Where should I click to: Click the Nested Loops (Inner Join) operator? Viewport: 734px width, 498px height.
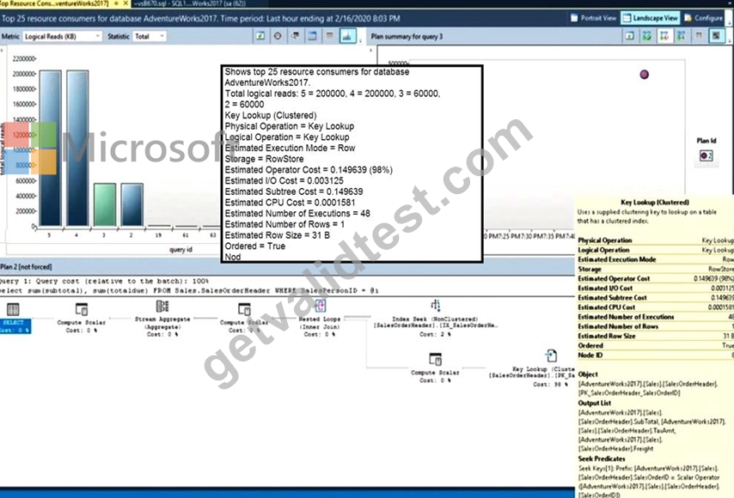tap(320, 317)
